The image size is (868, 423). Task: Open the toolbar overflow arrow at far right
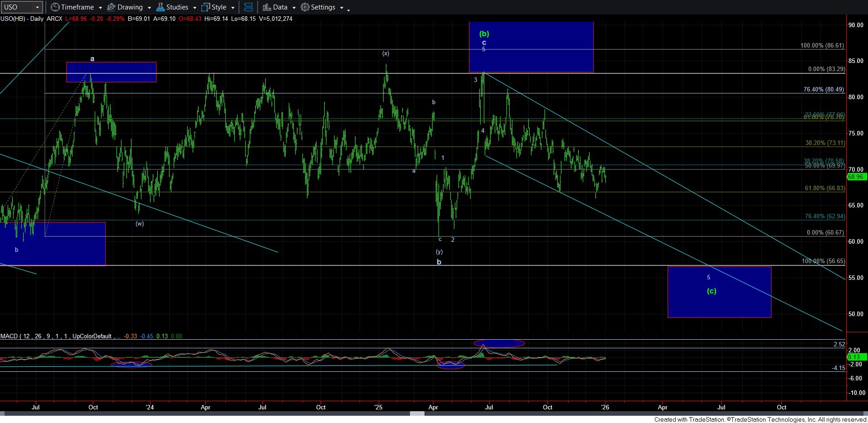[348, 10]
